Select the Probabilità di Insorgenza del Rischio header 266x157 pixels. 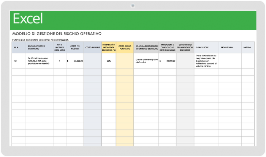tap(109, 48)
